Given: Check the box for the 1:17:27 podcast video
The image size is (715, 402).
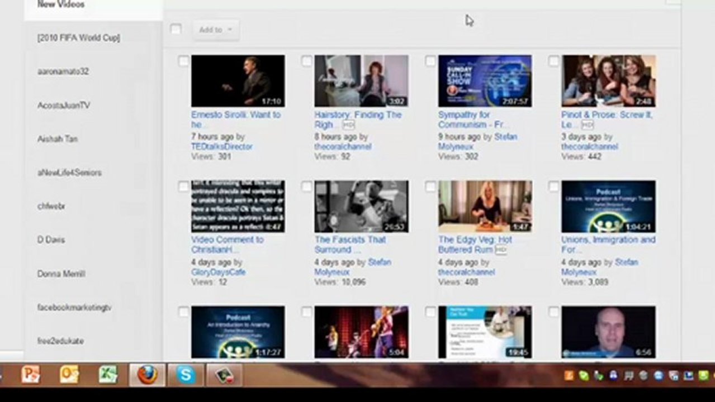Looking at the screenshot, I should (183, 312).
